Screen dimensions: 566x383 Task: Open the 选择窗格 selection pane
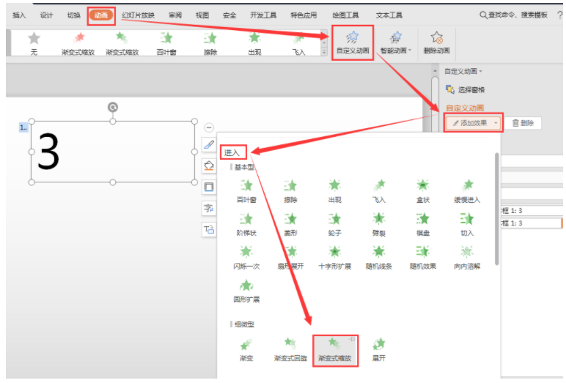465,89
